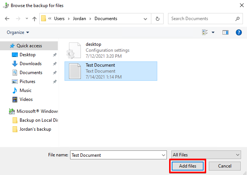The image size is (247, 175).
Task: Click the Add files button
Action: click(x=188, y=166)
